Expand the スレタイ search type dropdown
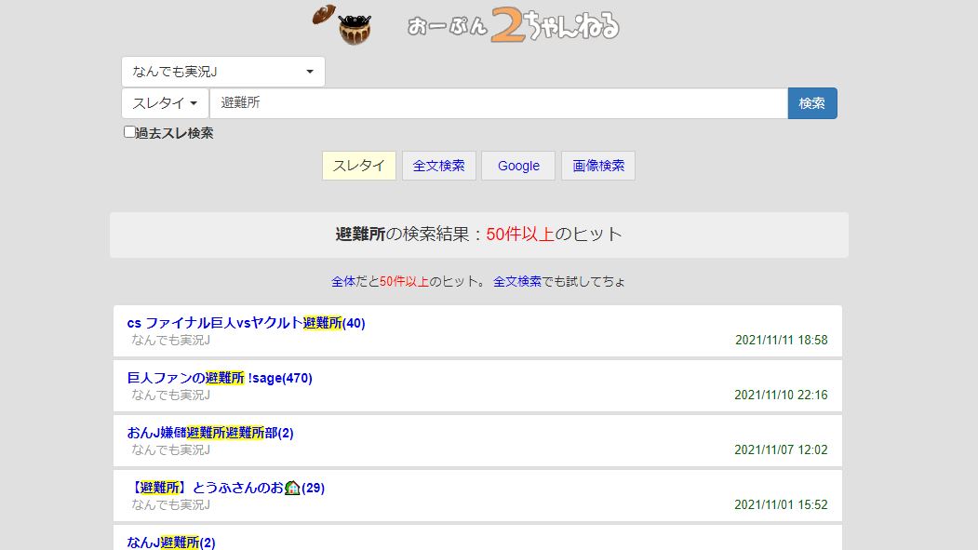This screenshot has width=978, height=550. click(166, 103)
